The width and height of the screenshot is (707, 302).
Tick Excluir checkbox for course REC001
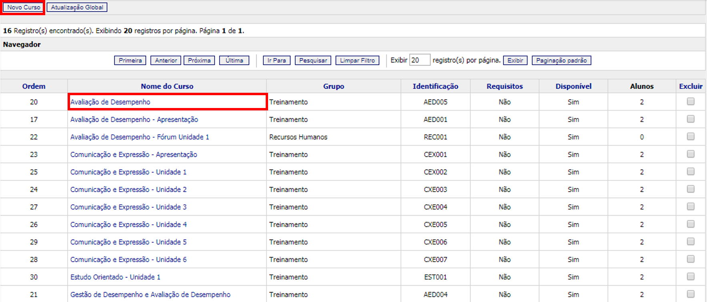click(691, 137)
